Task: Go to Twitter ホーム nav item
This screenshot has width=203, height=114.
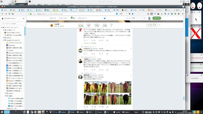Action: pyautogui.click(x=53, y=18)
